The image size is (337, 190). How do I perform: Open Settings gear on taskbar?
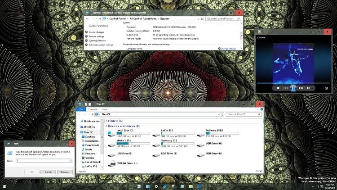tap(156, 186)
